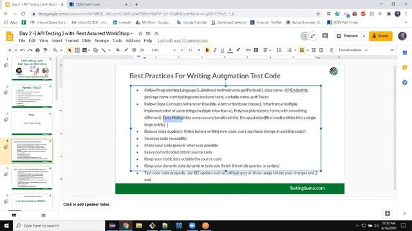Toggle Italic formatting
The image size is (412, 231).
(214, 50)
